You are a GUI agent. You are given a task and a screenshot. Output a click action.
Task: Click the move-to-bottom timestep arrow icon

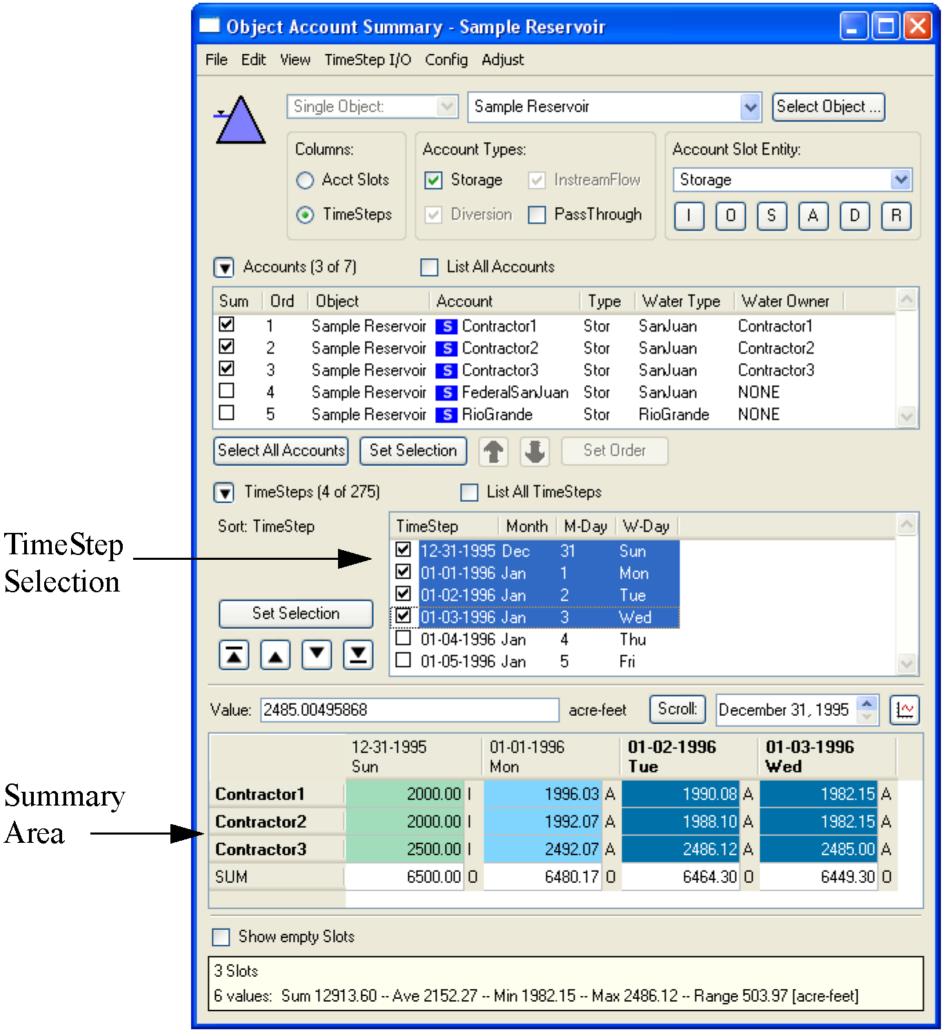358,655
